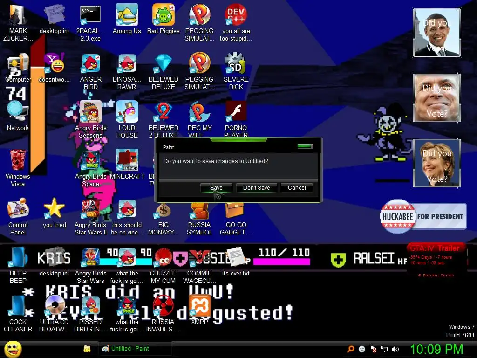Open the Flash player icon
The height and width of the screenshot is (358, 477).
236,119
